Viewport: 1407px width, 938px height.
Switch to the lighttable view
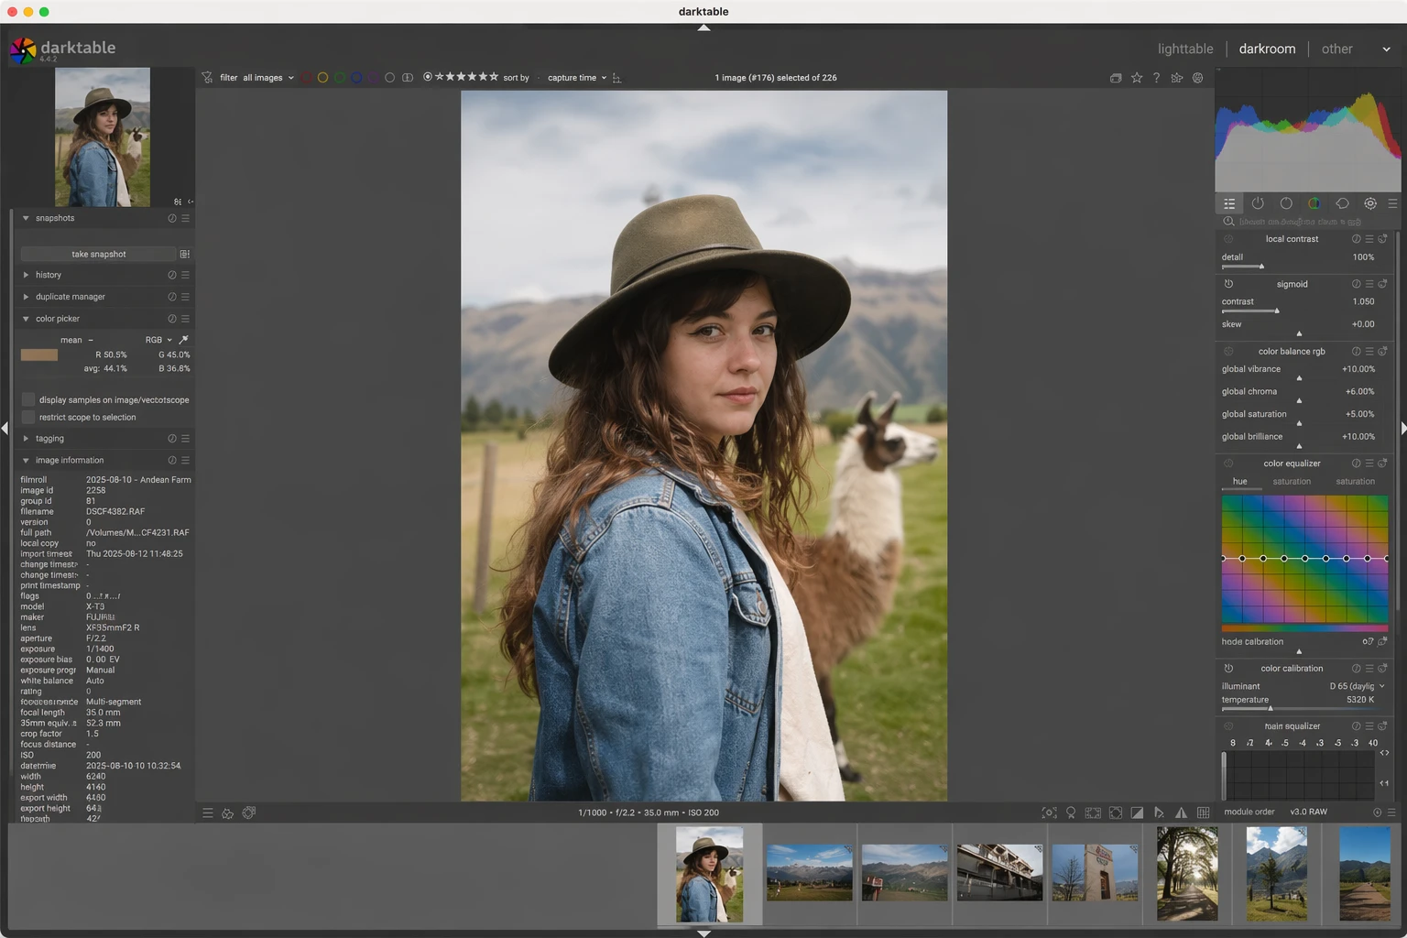(1184, 49)
